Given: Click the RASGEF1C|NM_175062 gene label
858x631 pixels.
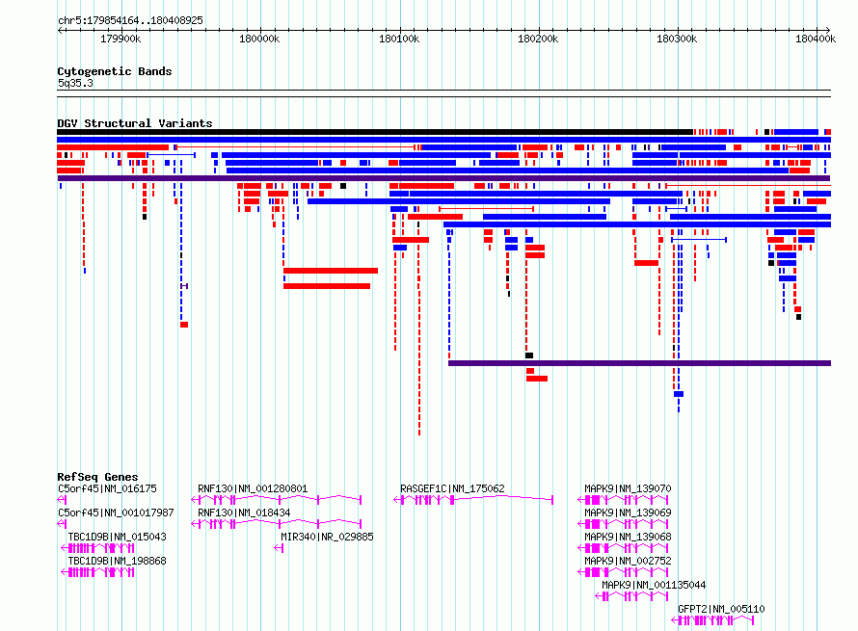Looking at the screenshot, I should [x=452, y=488].
